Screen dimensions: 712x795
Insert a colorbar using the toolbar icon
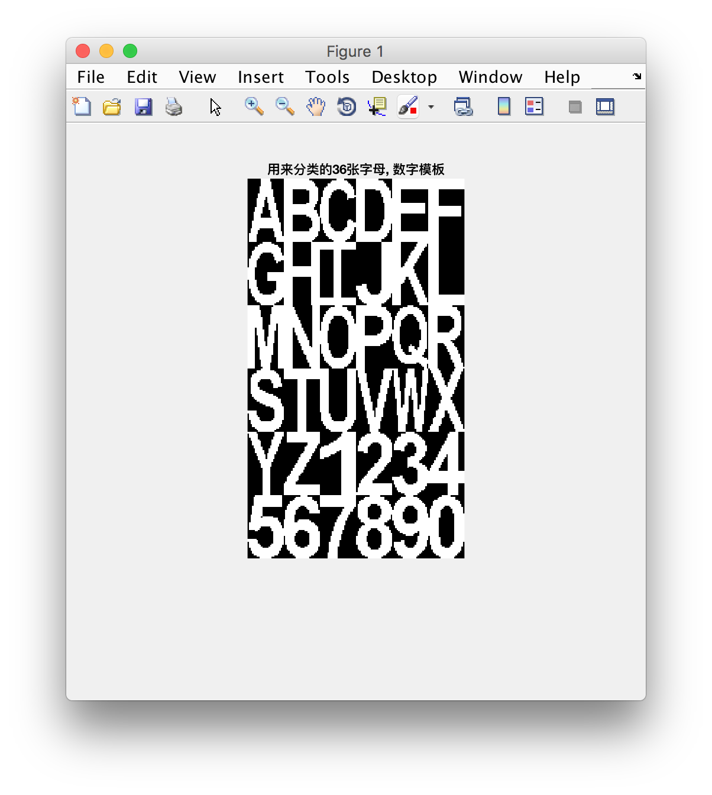click(504, 106)
